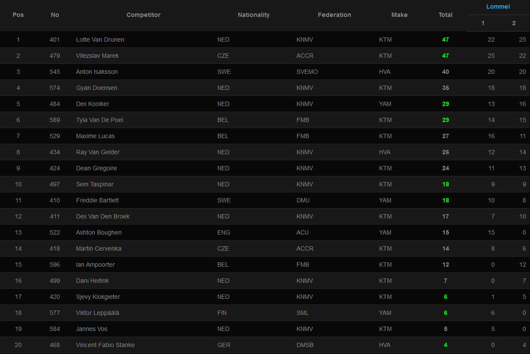The height and width of the screenshot is (354, 530).
Task: Select competitor Vincent Fabio Stanke
Action: pos(105,345)
